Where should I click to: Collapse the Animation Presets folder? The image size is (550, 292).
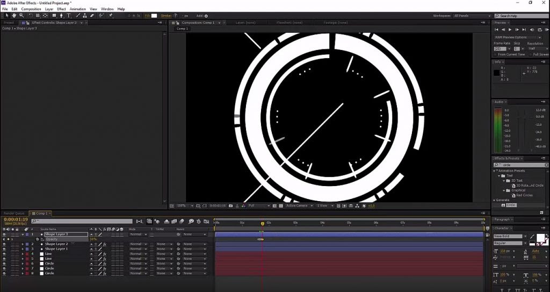click(495, 171)
